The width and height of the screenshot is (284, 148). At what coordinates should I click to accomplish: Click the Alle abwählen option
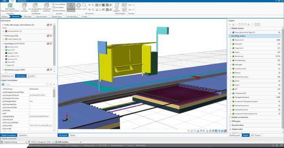[x=60, y=10]
